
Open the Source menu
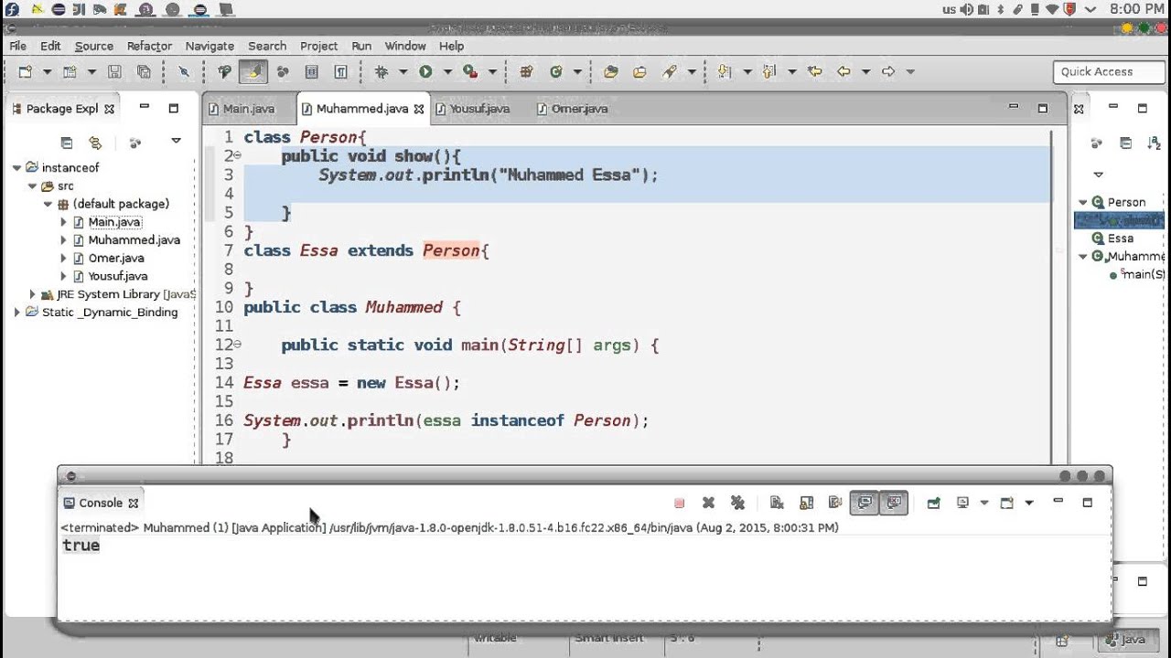94,46
